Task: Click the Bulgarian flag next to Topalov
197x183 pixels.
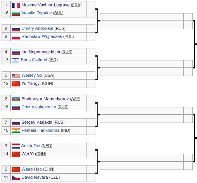Action: (16, 13)
